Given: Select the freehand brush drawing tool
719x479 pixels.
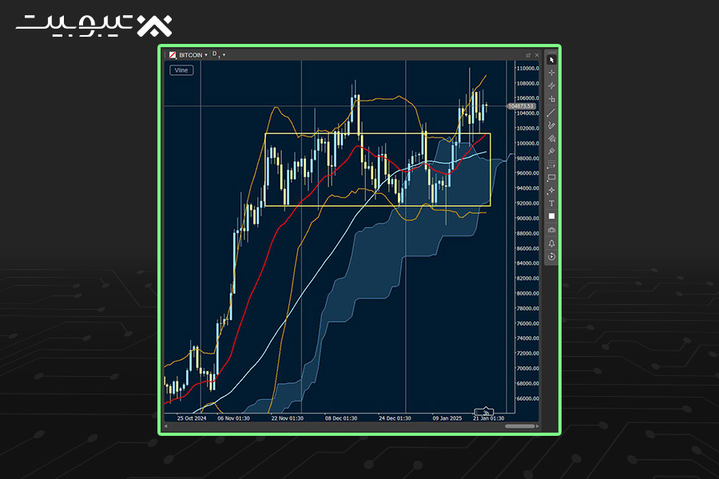Looking at the screenshot, I should [x=551, y=125].
